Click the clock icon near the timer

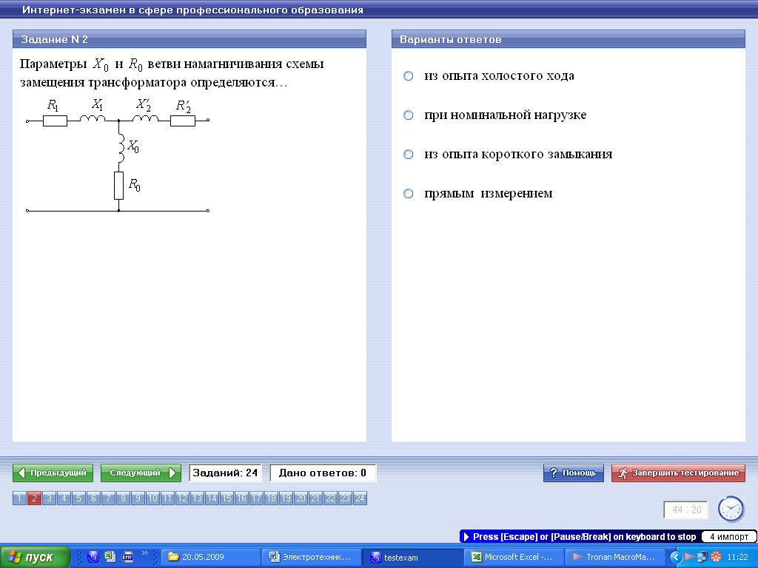[x=731, y=509]
